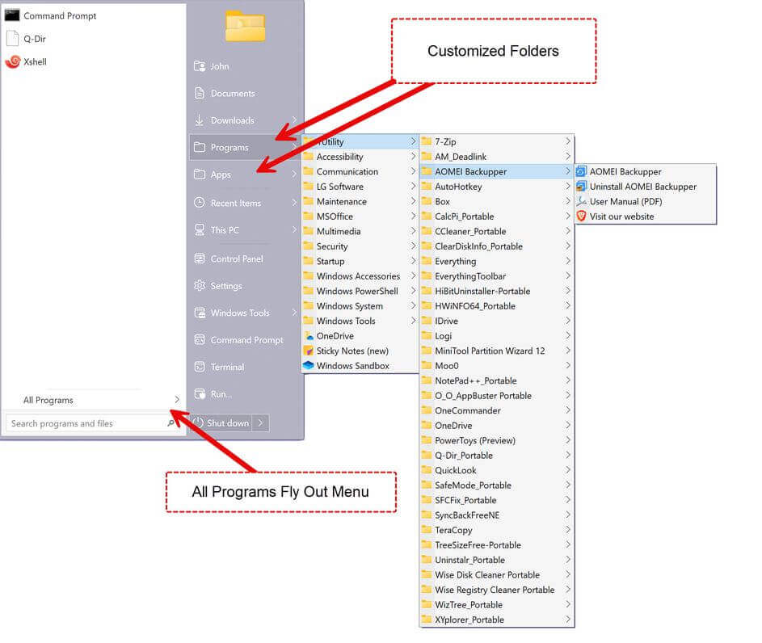
Task: Open User Manual (PDF) icon
Action: [581, 201]
